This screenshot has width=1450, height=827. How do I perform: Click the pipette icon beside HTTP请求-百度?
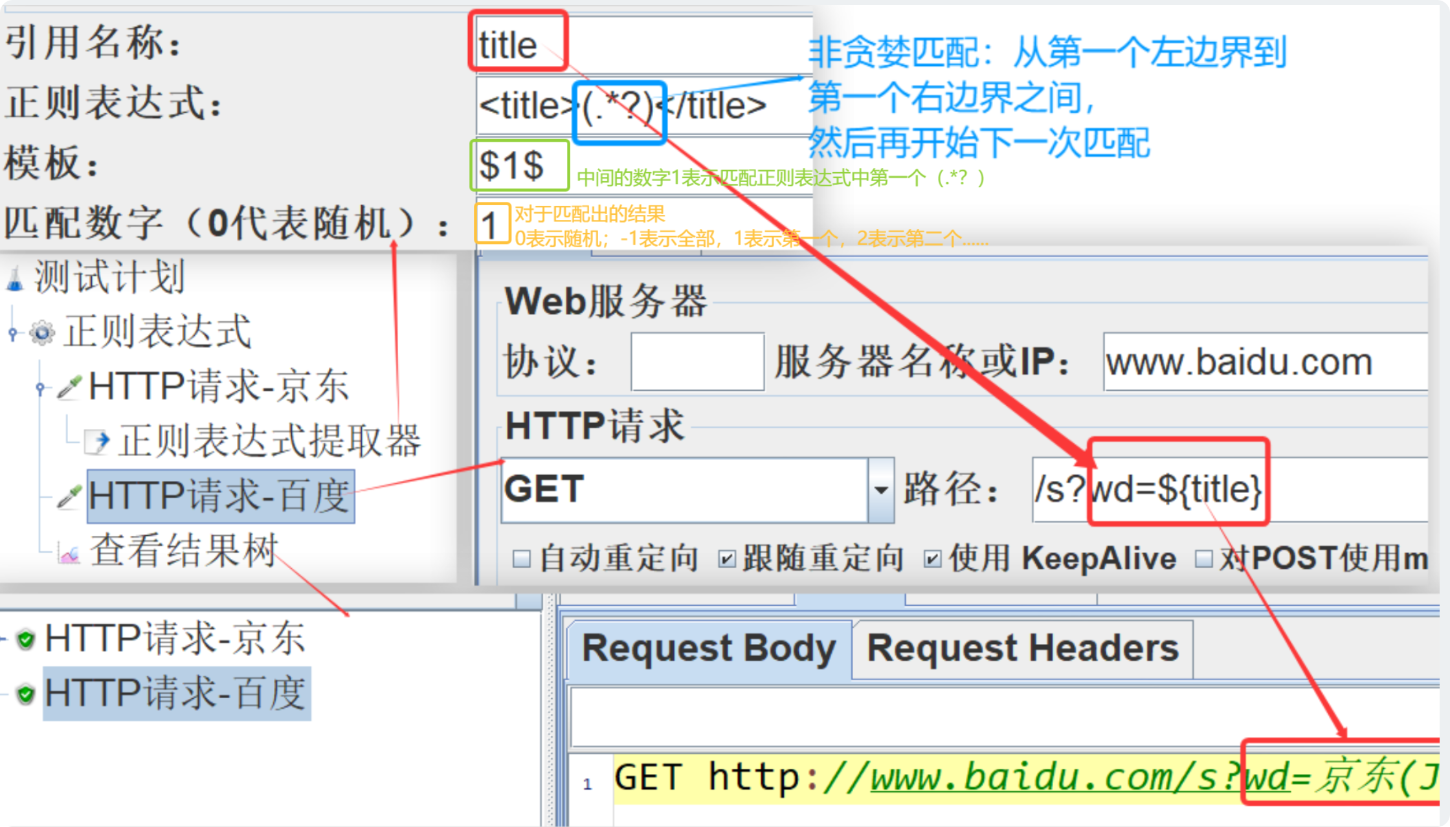(x=69, y=496)
